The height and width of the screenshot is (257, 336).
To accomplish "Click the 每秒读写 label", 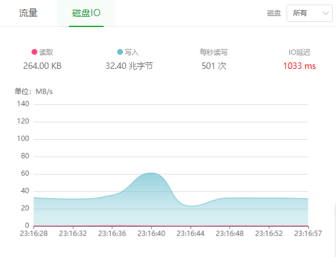I will pos(214,52).
